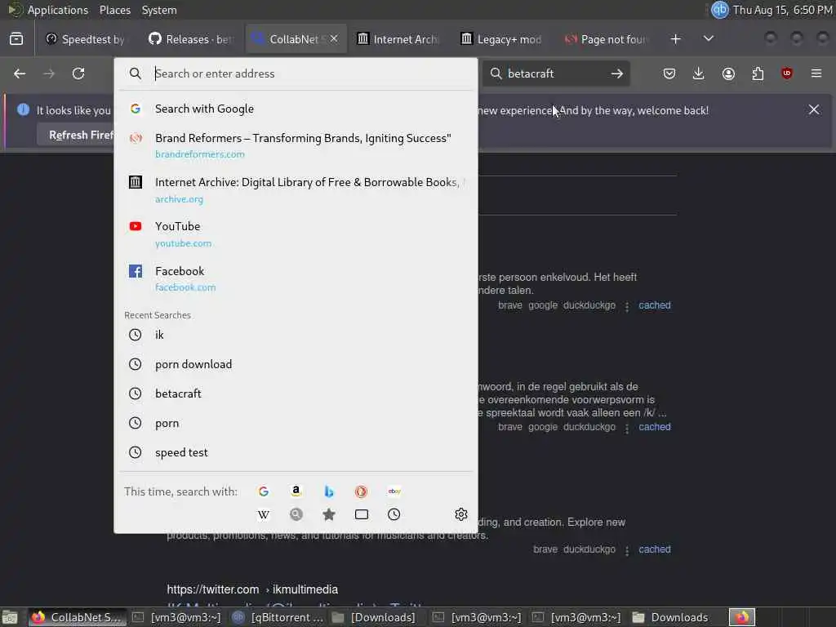Click the clock Thu Aug 15 6:50 PM
Image resolution: width=836 pixels, height=627 pixels.
coord(782,10)
